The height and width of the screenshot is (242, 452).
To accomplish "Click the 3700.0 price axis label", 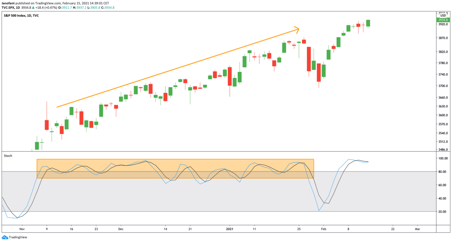I will coord(443,86).
